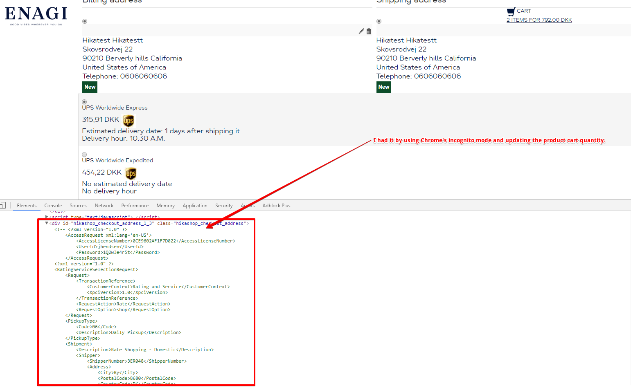Click the UPS Worldwide Express label

pyautogui.click(x=115, y=108)
